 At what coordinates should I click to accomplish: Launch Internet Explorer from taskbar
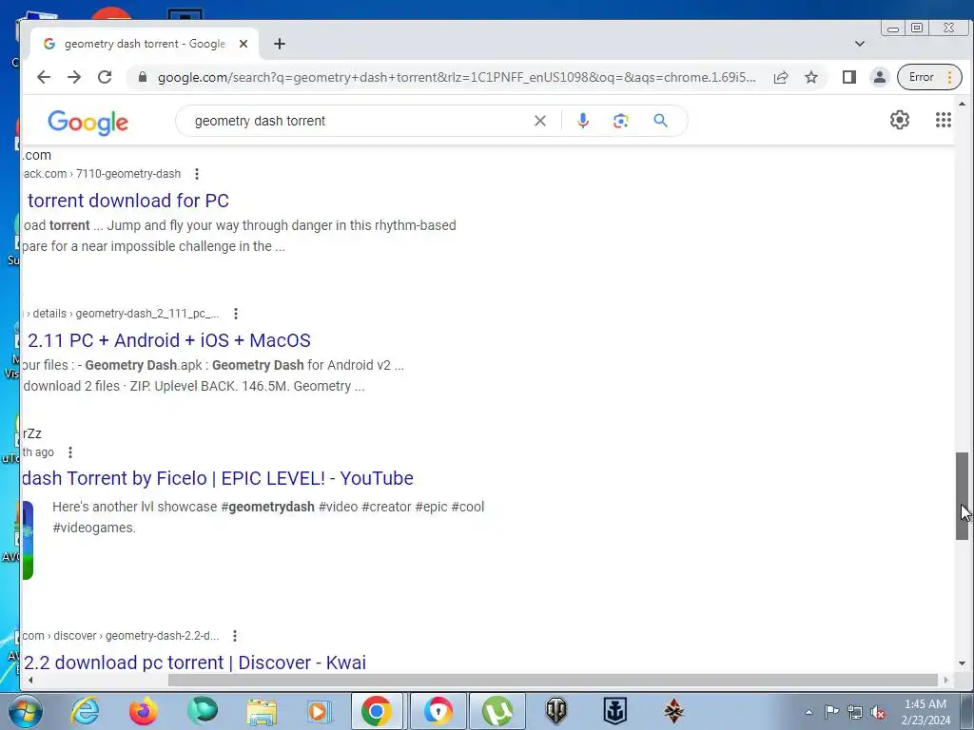coord(85,711)
